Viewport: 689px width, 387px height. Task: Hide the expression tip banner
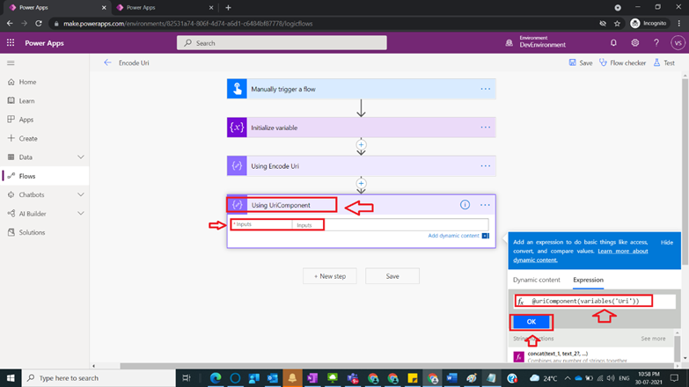pos(667,243)
